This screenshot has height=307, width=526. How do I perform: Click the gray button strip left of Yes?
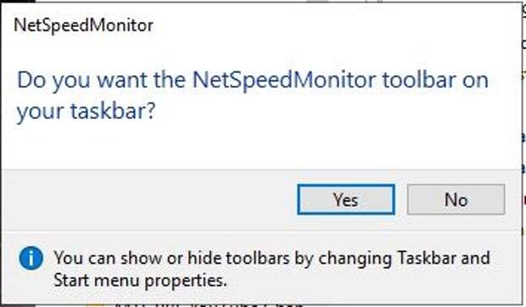(x=149, y=200)
